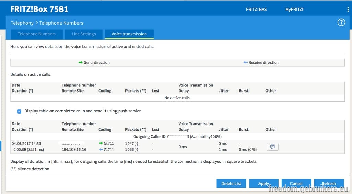The image size is (352, 194).
Task: Select the call date 04.06.2017 14:33
Action: pos(26,144)
